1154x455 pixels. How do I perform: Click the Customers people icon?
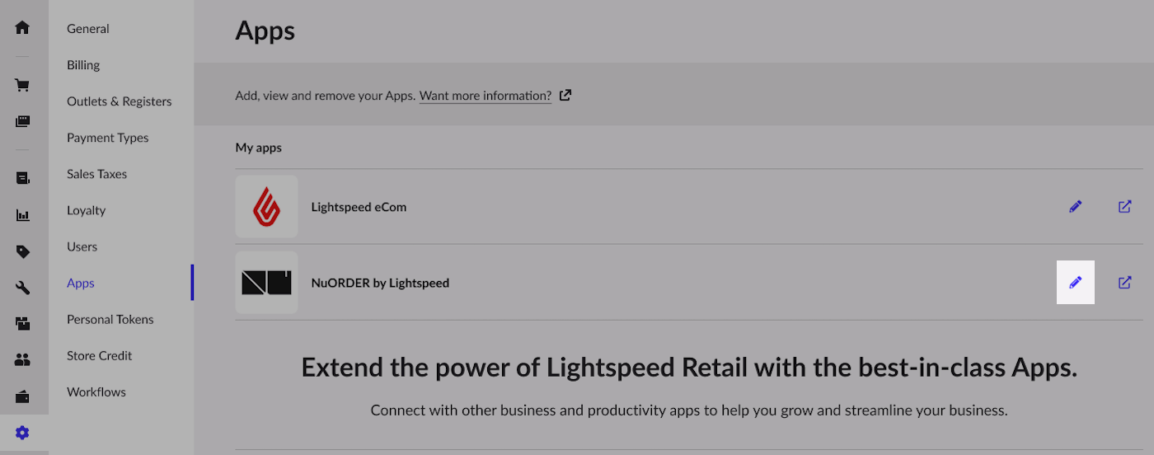point(22,360)
